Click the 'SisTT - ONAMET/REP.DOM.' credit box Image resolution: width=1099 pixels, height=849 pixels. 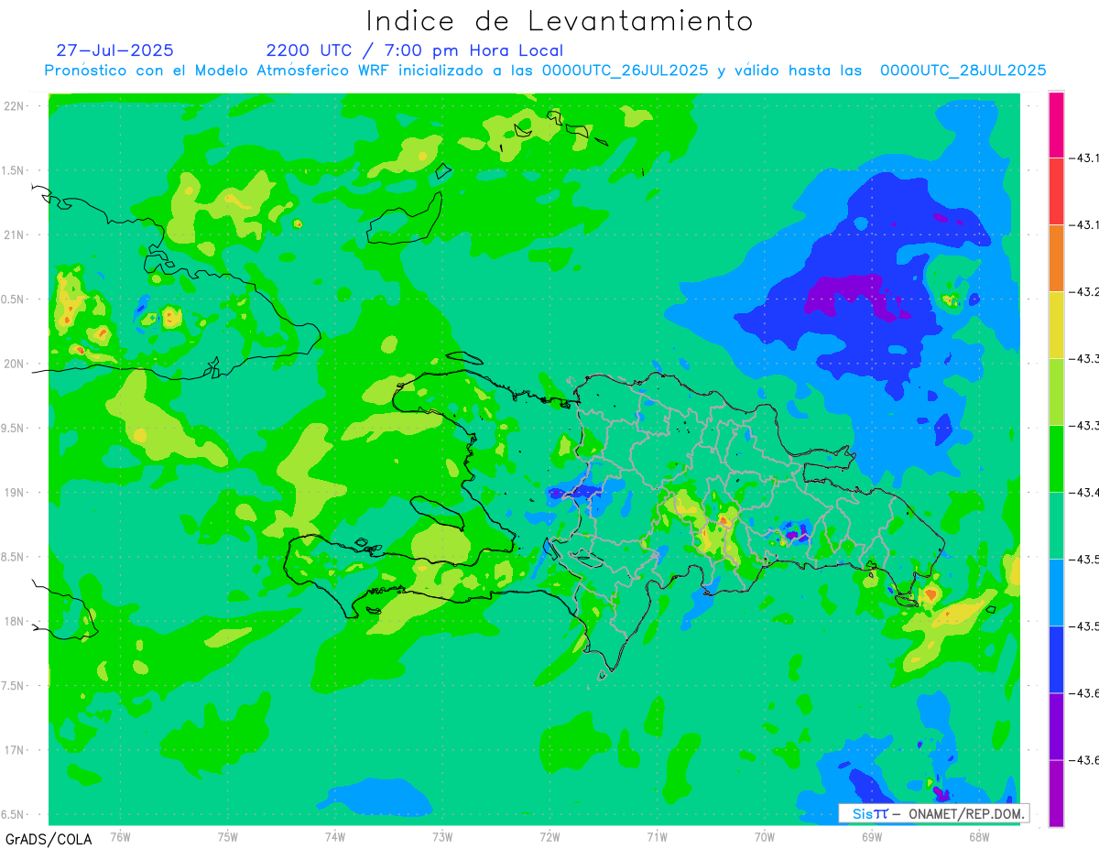933,813
